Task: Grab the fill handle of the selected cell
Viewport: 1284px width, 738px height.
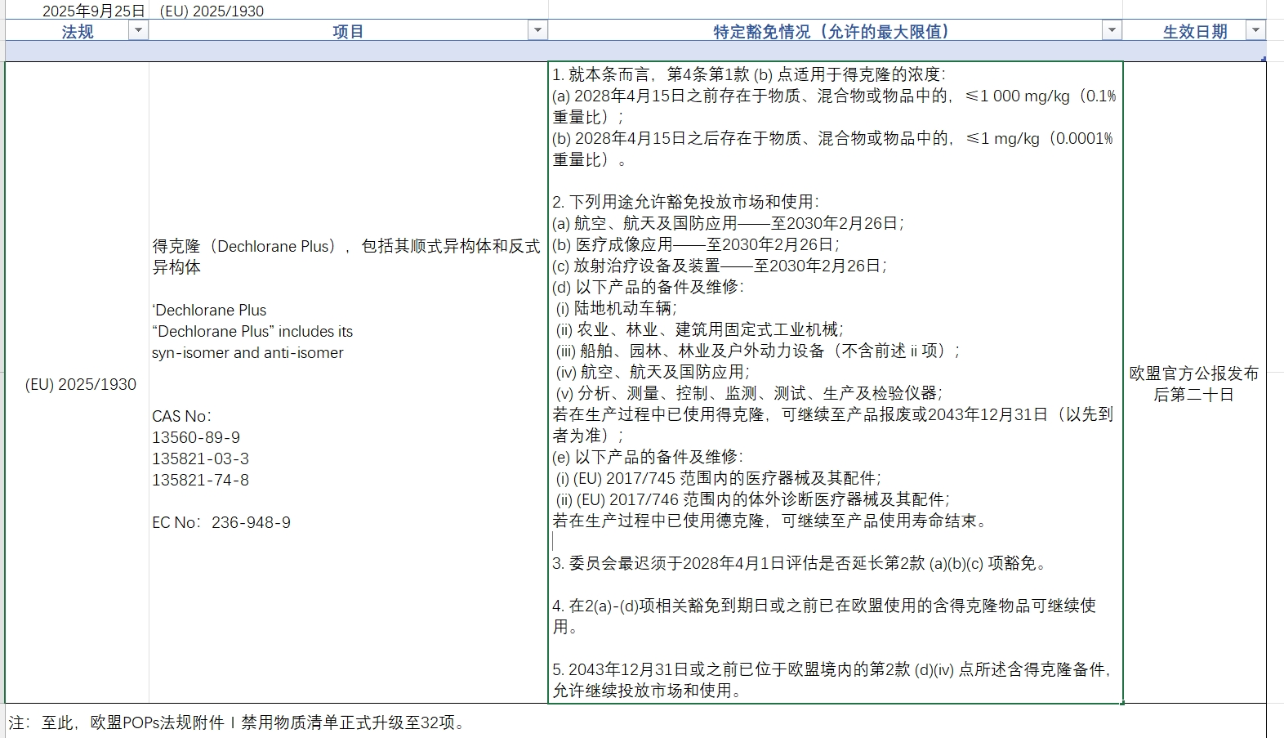Action: pos(1123,703)
